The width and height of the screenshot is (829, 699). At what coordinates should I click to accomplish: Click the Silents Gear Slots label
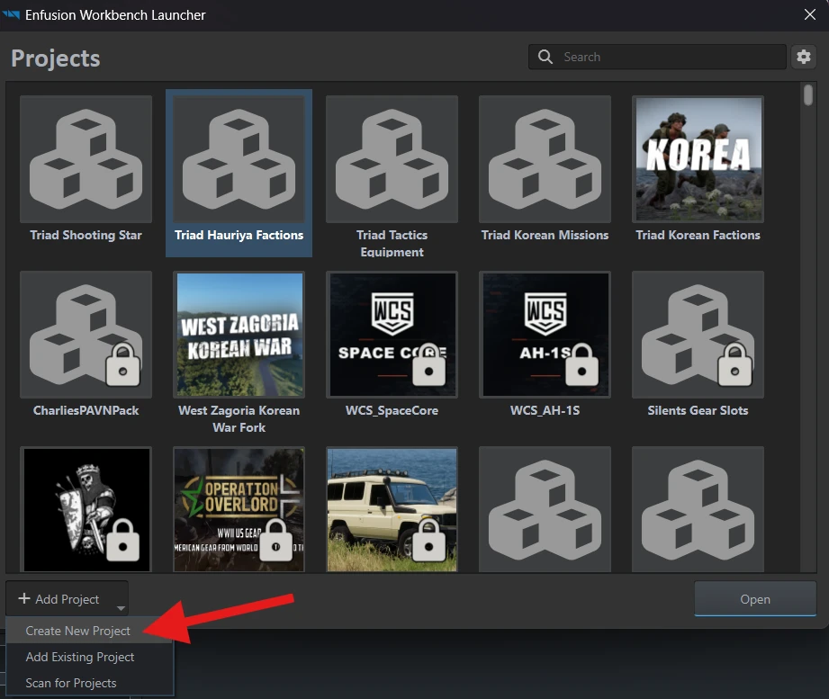click(x=698, y=410)
